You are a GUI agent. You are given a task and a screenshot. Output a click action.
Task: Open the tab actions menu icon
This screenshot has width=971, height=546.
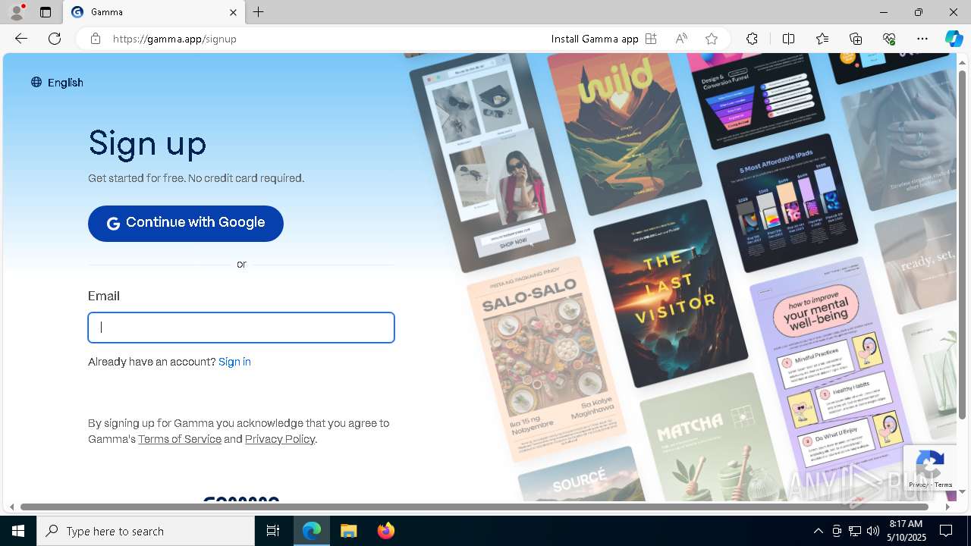click(x=46, y=12)
